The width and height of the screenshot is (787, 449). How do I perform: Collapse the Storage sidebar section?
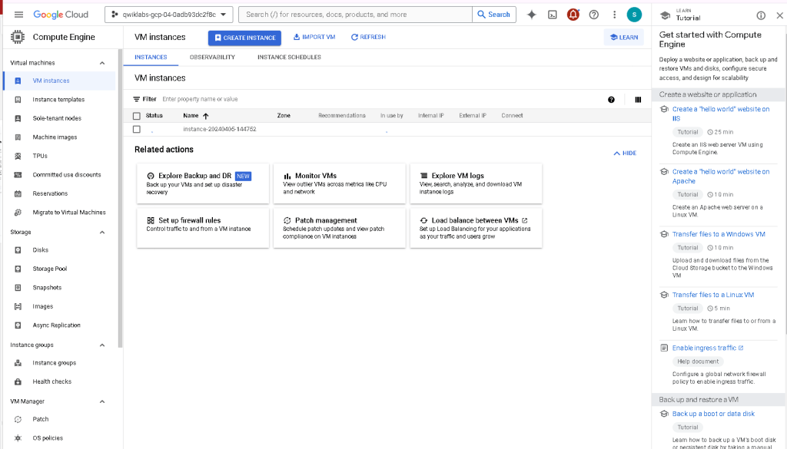click(x=102, y=232)
